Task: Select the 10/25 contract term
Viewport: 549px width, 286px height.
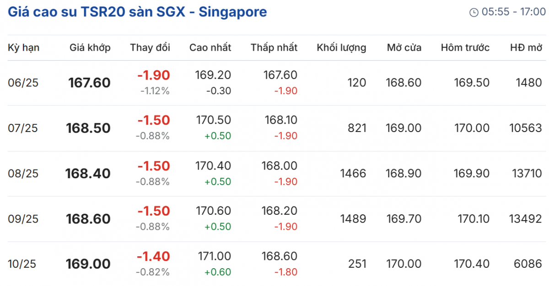Action: (x=22, y=264)
